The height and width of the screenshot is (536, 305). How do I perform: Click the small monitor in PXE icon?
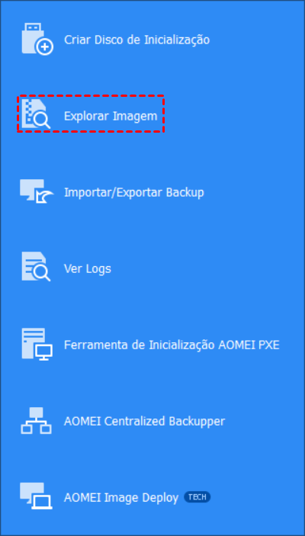pyautogui.click(x=43, y=352)
